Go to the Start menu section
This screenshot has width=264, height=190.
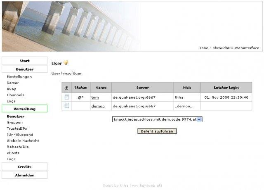click(25, 61)
